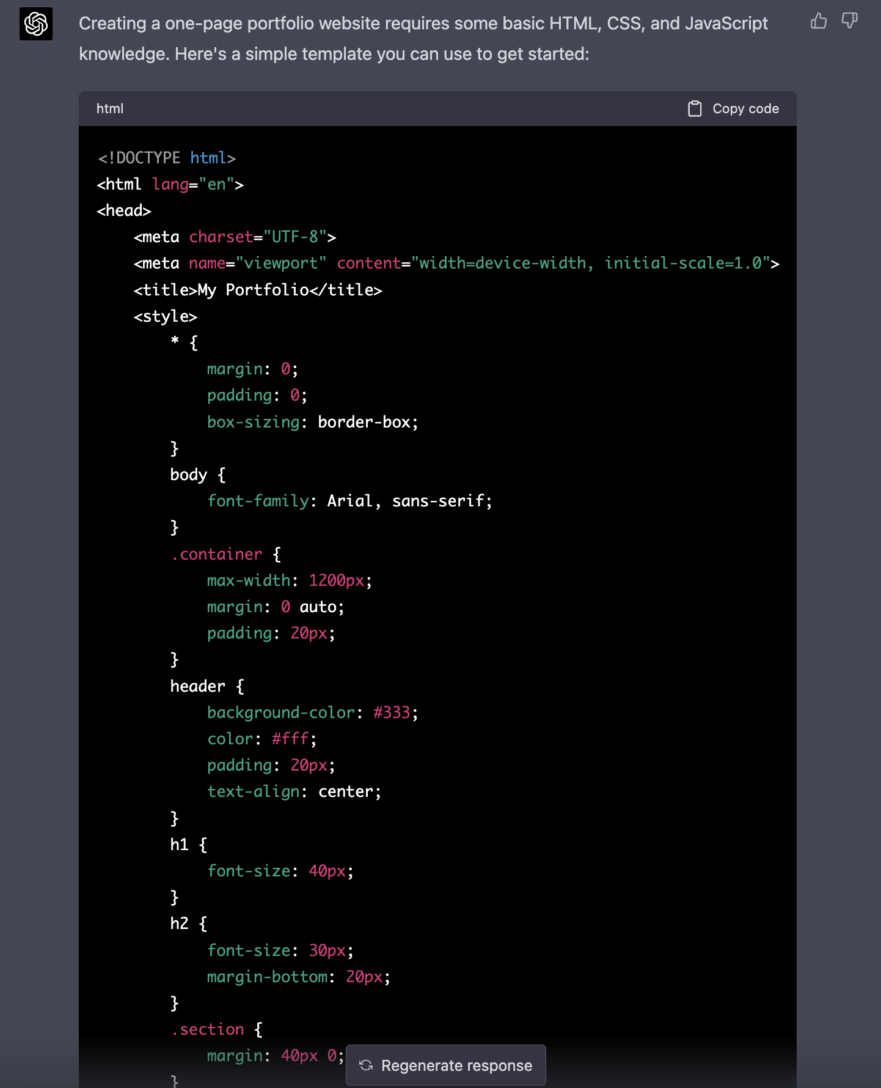Click the '.container {' selector line
Image resolution: width=881 pixels, height=1088 pixels.
tap(225, 554)
